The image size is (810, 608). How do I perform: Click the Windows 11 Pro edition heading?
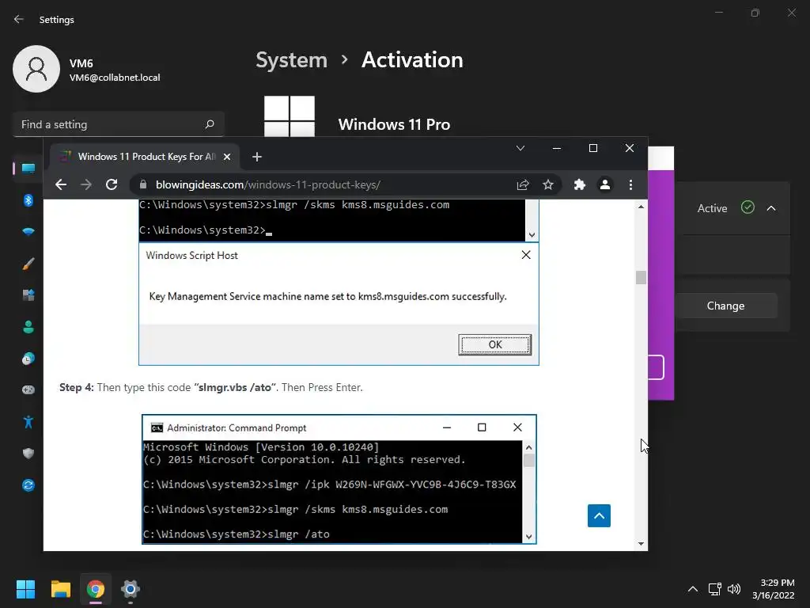[x=394, y=124]
